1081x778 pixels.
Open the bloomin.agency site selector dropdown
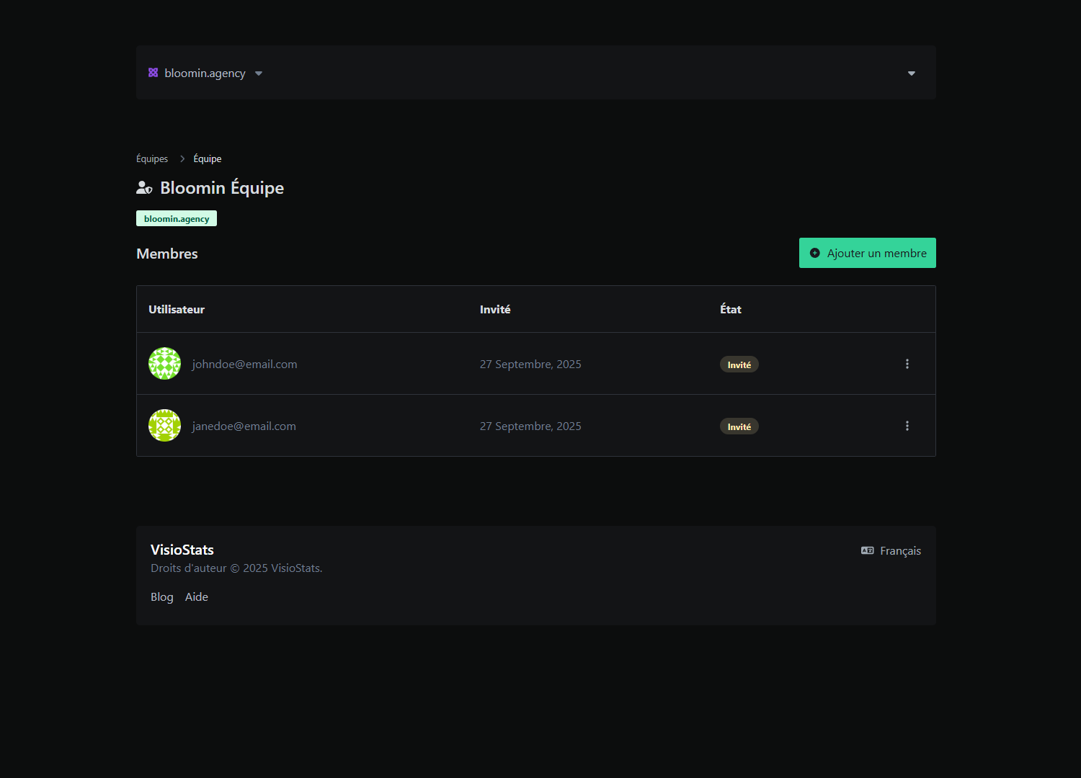[x=205, y=73]
